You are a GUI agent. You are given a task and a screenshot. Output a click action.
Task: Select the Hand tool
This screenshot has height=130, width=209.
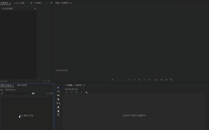pyautogui.click(x=58, y=111)
